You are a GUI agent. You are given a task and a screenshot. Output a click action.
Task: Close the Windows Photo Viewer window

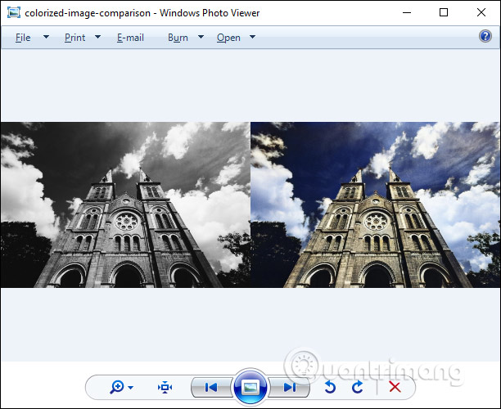481,13
